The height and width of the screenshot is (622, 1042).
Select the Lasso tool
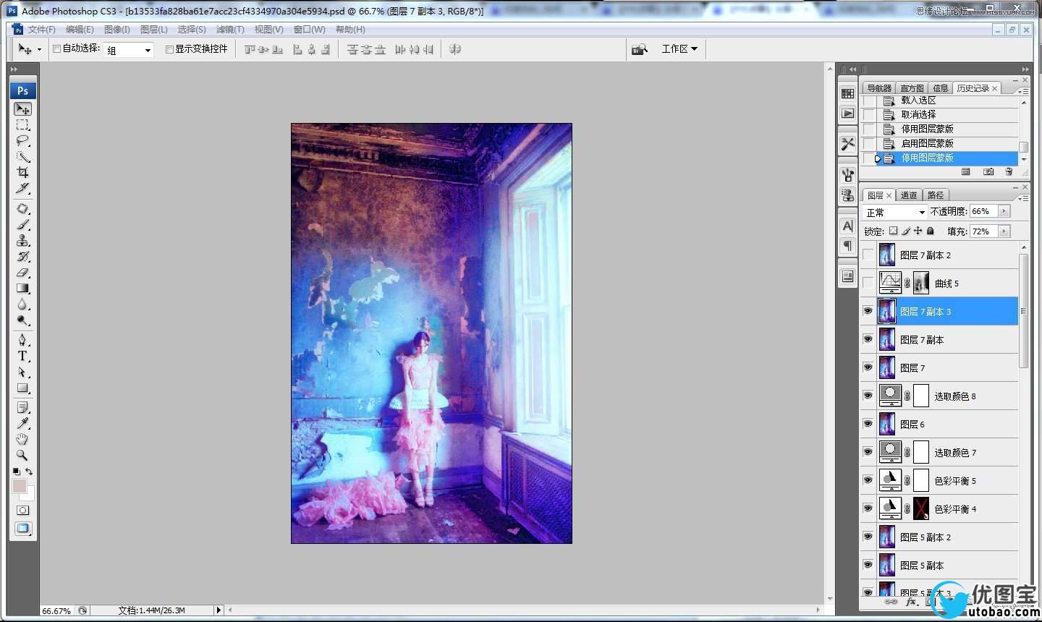pyautogui.click(x=23, y=141)
